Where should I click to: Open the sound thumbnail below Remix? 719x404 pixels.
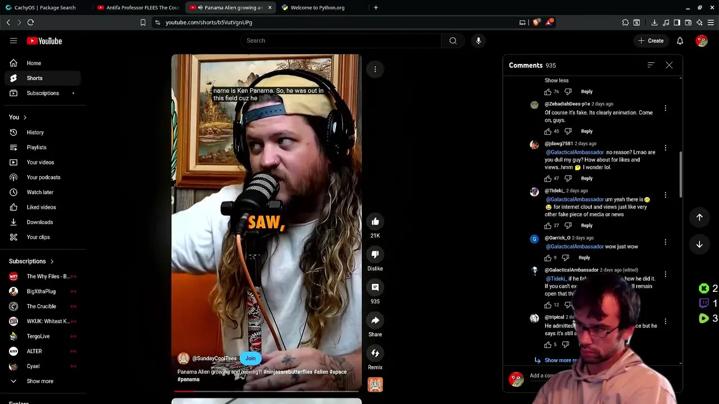375,385
